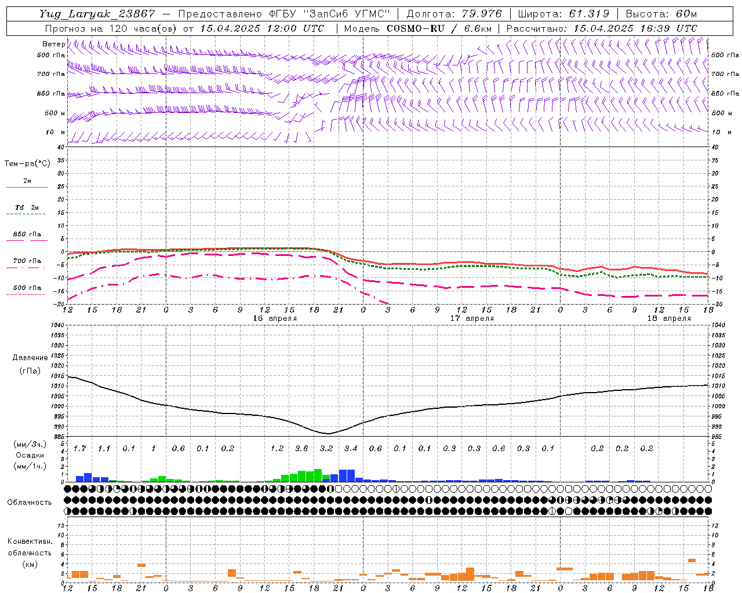
Task: Click the precipitation value "3.2"
Action: (326, 449)
